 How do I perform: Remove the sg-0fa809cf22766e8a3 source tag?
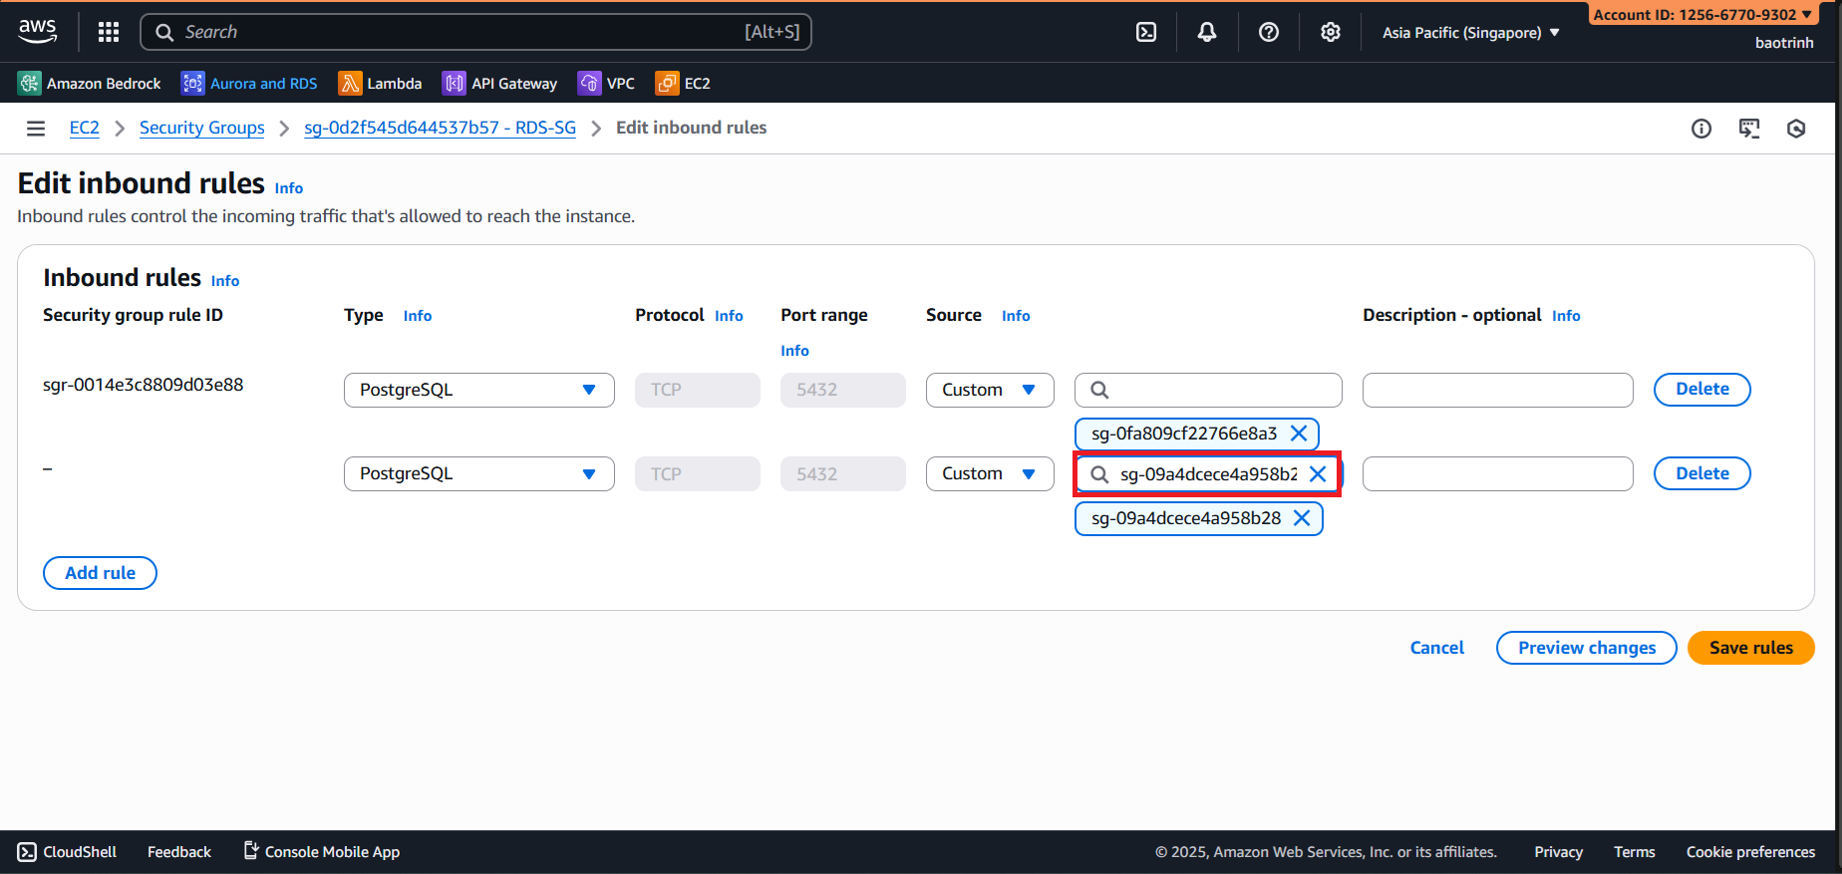click(1299, 434)
